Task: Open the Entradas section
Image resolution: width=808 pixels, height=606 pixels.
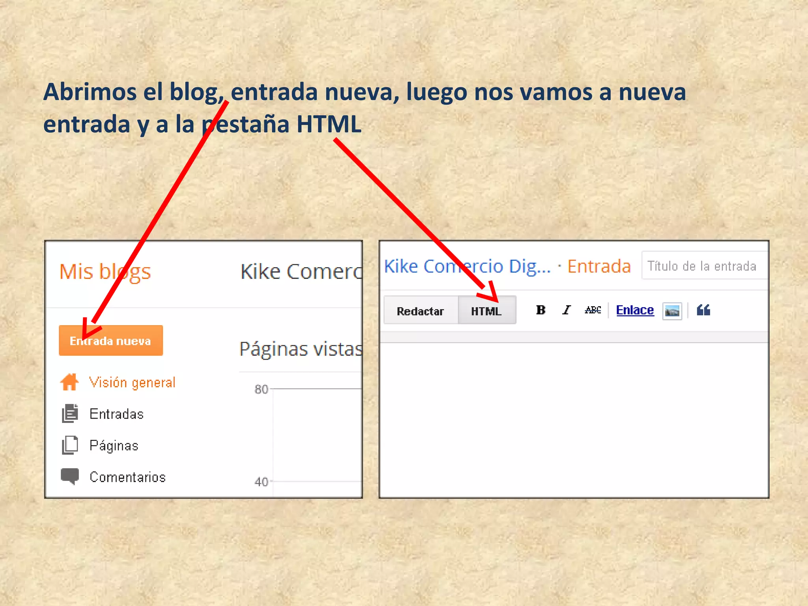Action: pos(116,414)
